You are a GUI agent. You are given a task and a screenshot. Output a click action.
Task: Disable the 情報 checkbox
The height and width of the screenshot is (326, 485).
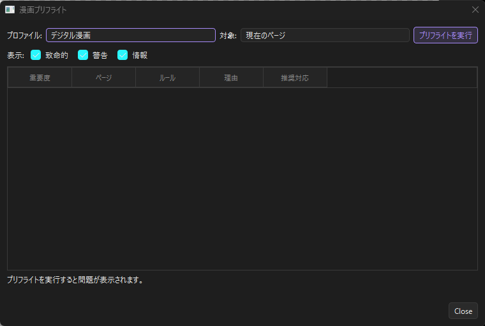tap(123, 55)
